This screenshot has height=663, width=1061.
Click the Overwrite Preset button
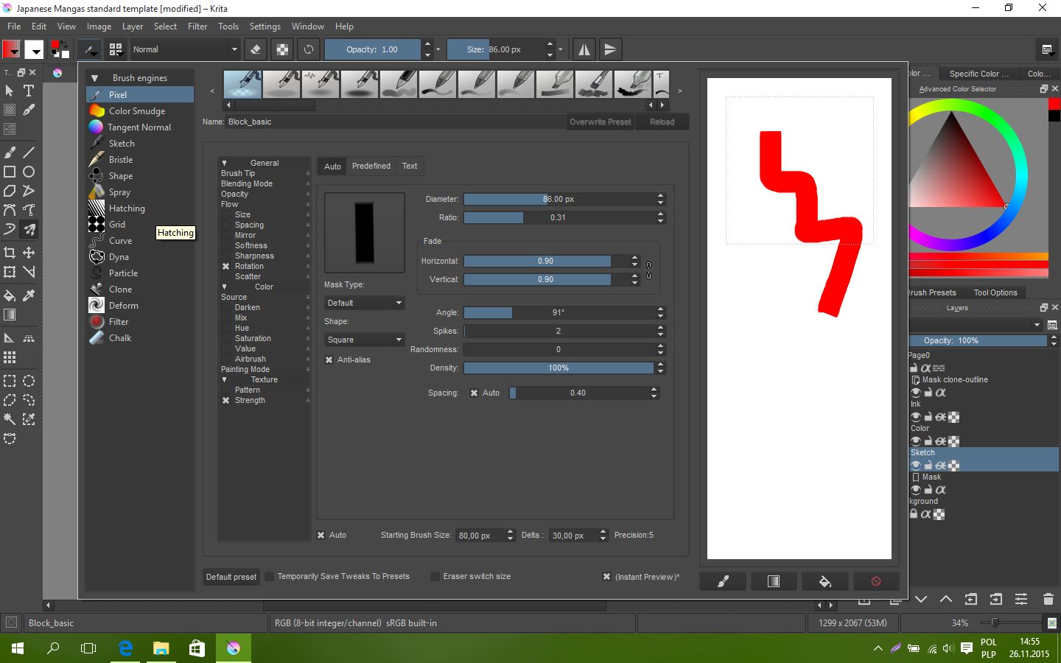(600, 122)
